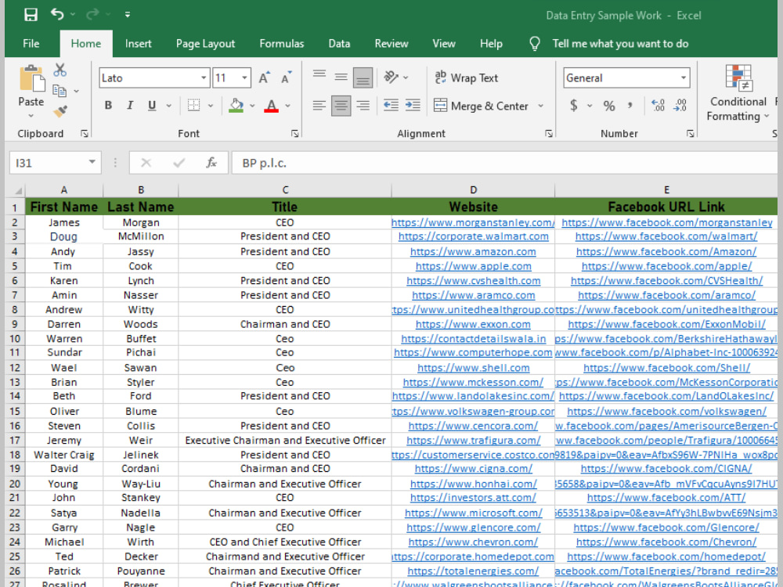Viewport: 783px width, 587px height.
Task: Click the Undo arrow icon
Action: (x=57, y=14)
